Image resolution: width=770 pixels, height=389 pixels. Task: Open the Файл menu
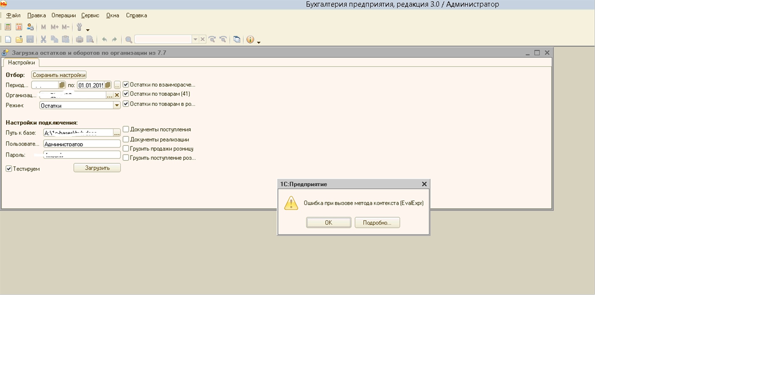click(13, 15)
